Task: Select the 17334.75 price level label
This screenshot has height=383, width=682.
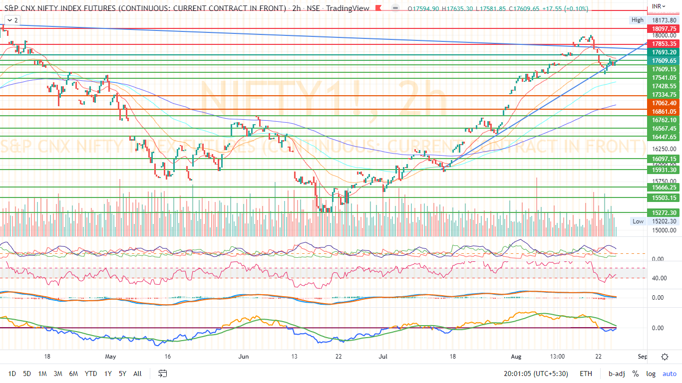Action: tap(663, 95)
